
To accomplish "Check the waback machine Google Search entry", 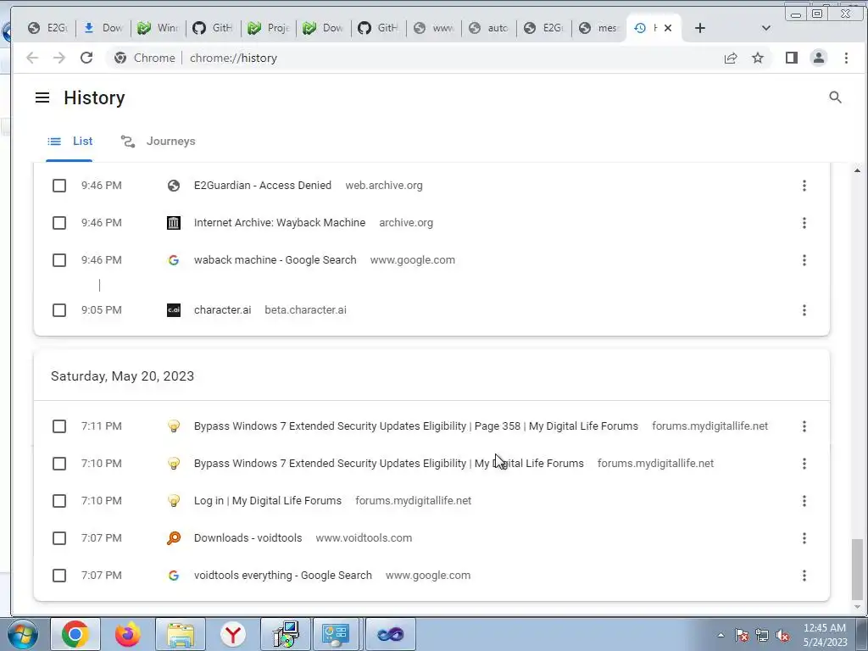I will tap(59, 260).
